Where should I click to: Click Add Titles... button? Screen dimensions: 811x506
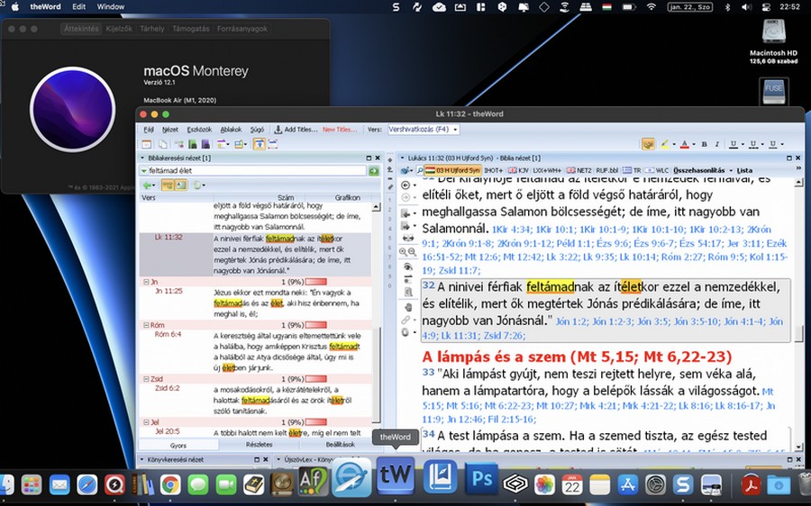pos(296,130)
